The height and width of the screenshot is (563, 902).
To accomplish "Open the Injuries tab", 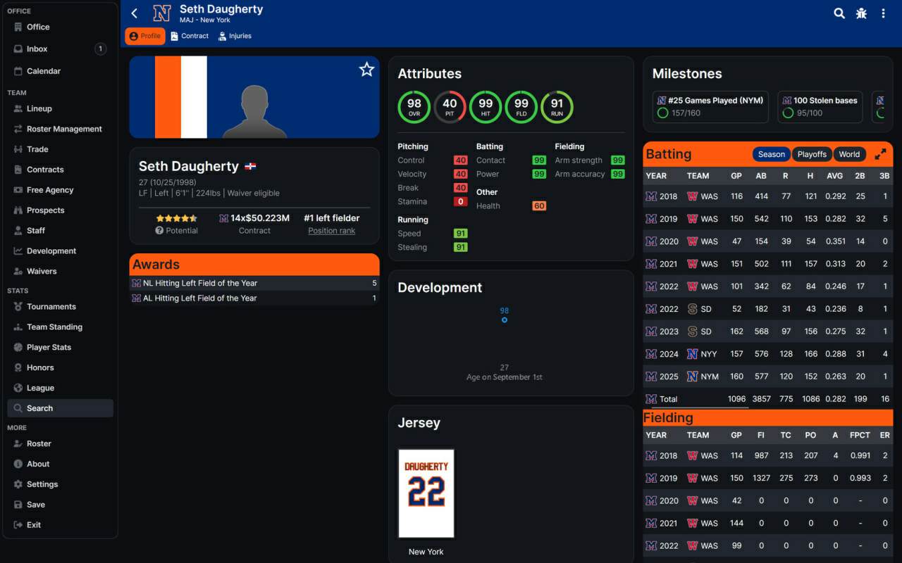I will (x=235, y=36).
